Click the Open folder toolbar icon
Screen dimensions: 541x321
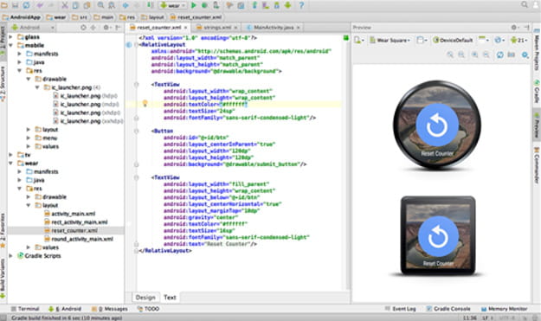pyautogui.click(x=4, y=5)
